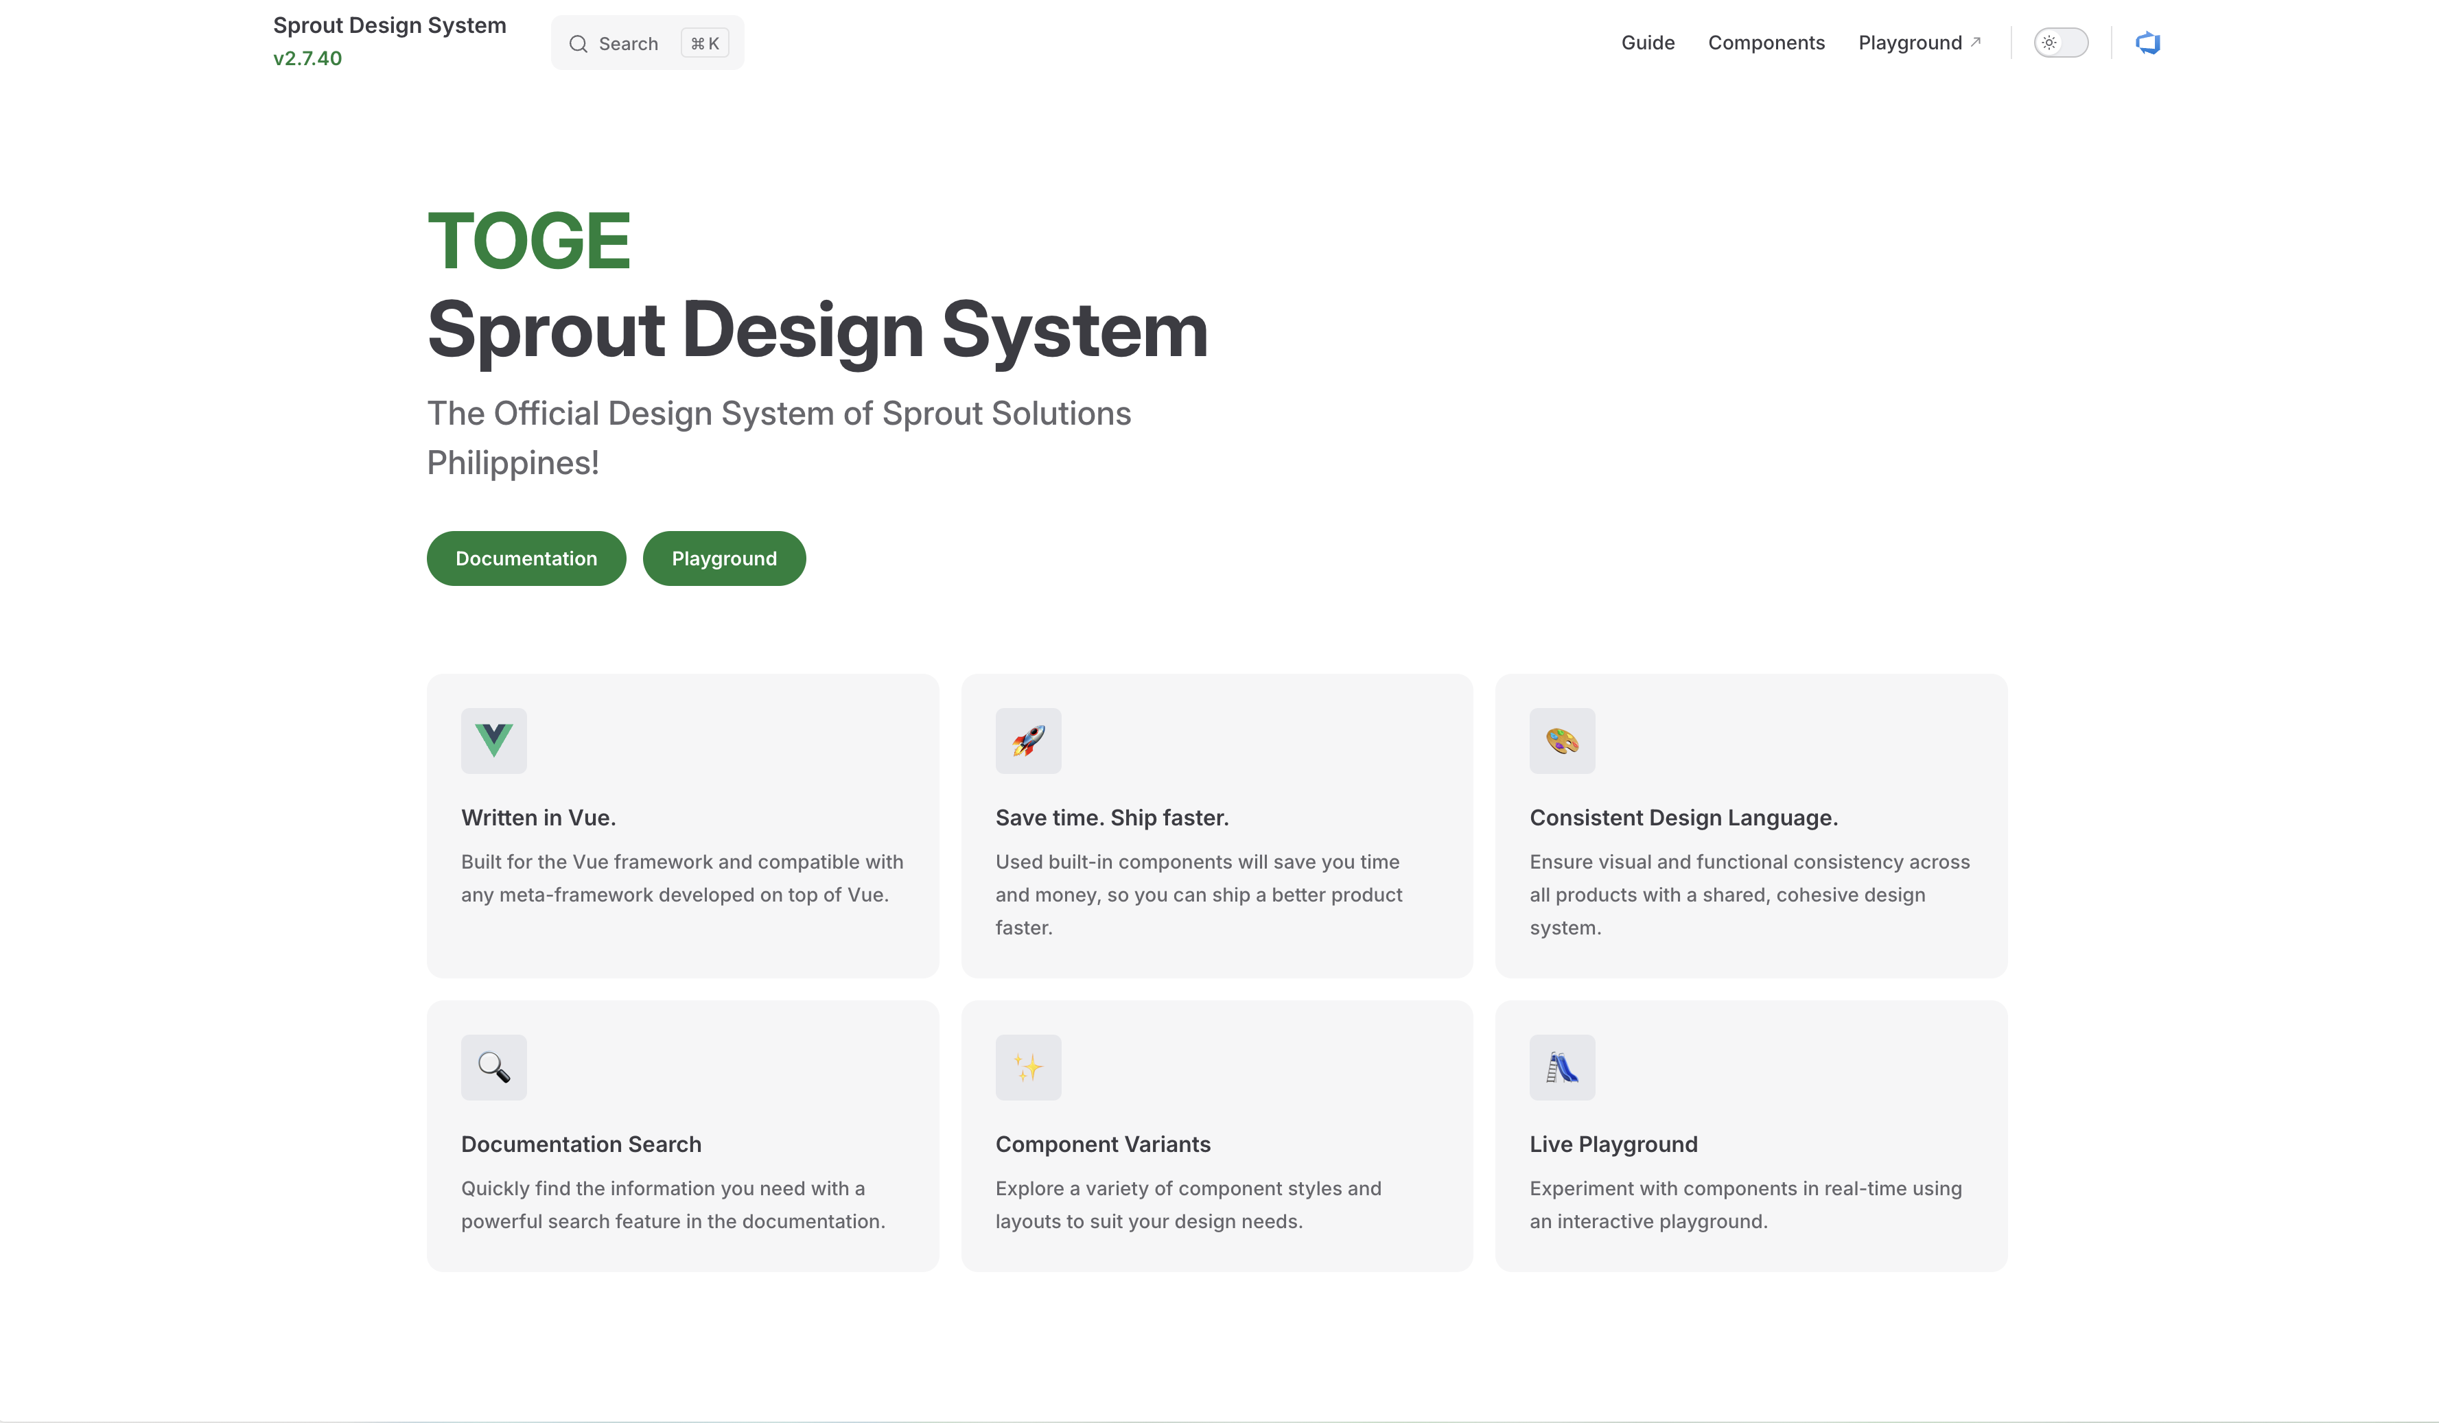Viewport: 2439px width, 1423px height.
Task: Click the v2.7.40 version label
Action: [x=307, y=58]
